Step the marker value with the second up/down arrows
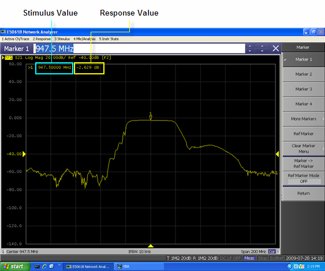 coord(262,48)
